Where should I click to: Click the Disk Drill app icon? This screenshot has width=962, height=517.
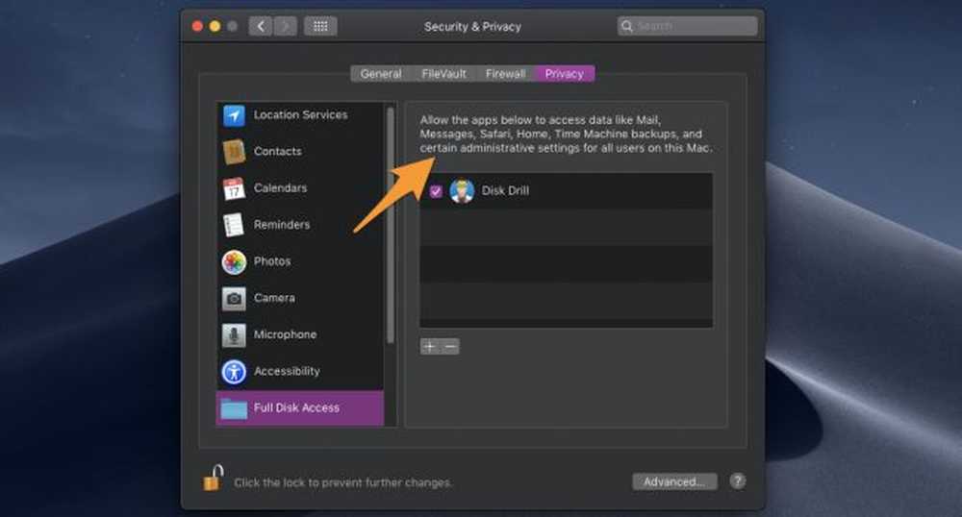click(462, 191)
